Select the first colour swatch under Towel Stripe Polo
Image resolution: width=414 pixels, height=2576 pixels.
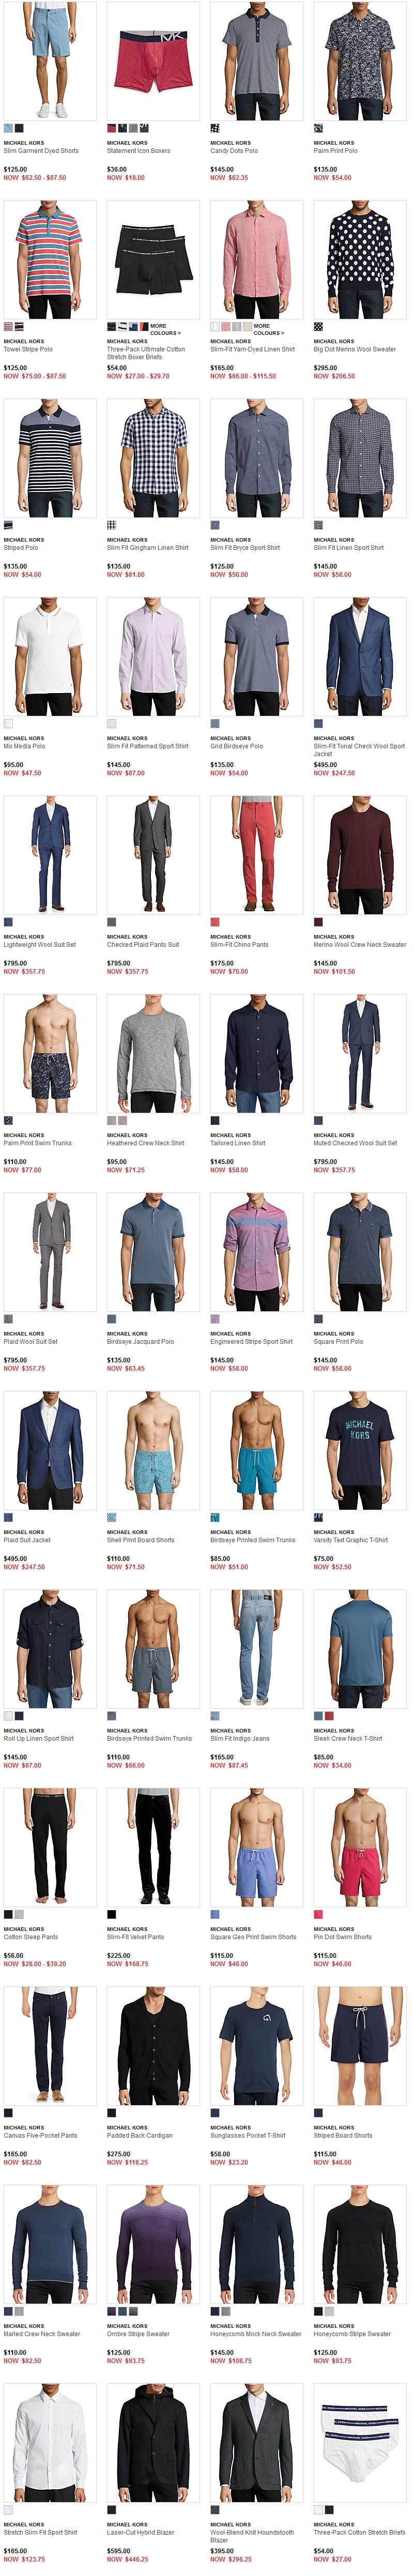coord(8,326)
